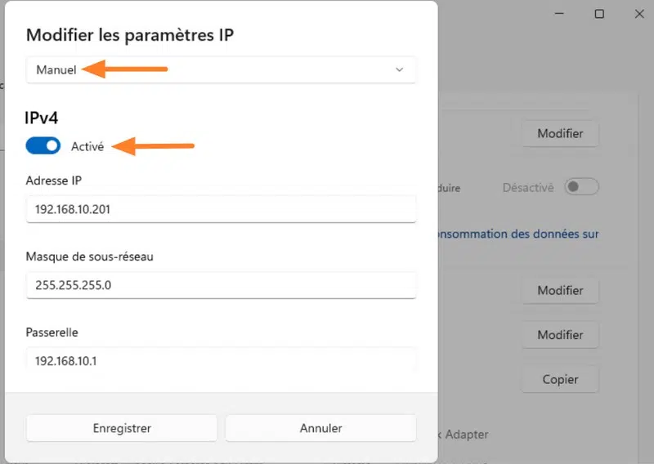Click the chevron arrow of the Manuel dropdown
Image resolution: width=654 pixels, height=464 pixels.
pyautogui.click(x=399, y=70)
